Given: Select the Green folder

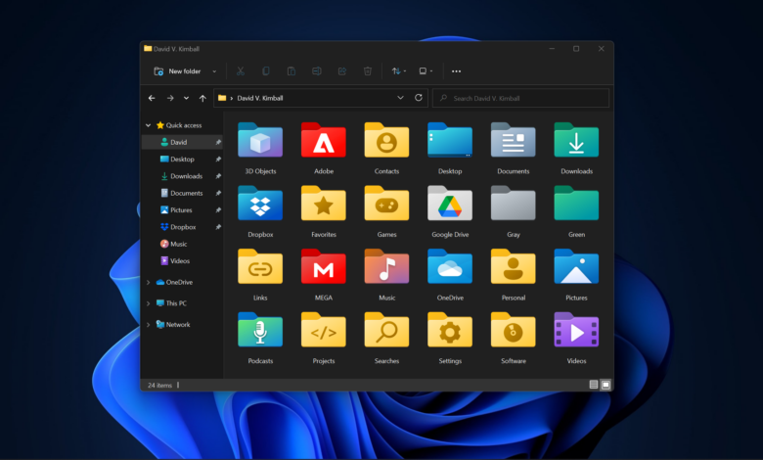Looking at the screenshot, I should coord(576,203).
